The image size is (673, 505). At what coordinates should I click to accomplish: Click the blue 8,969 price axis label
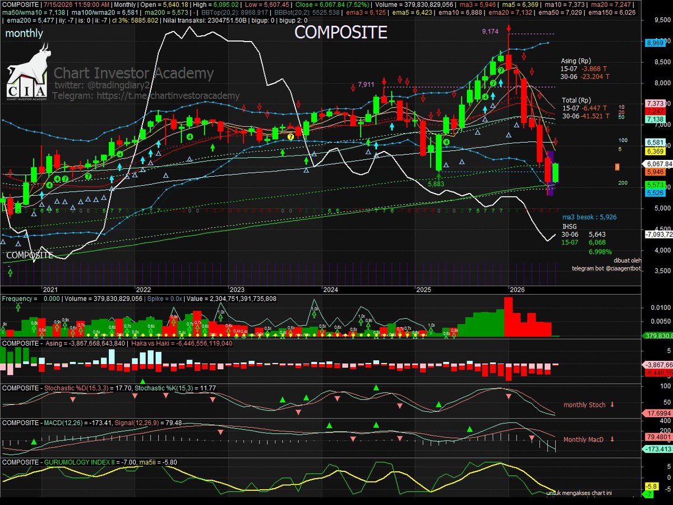point(655,43)
